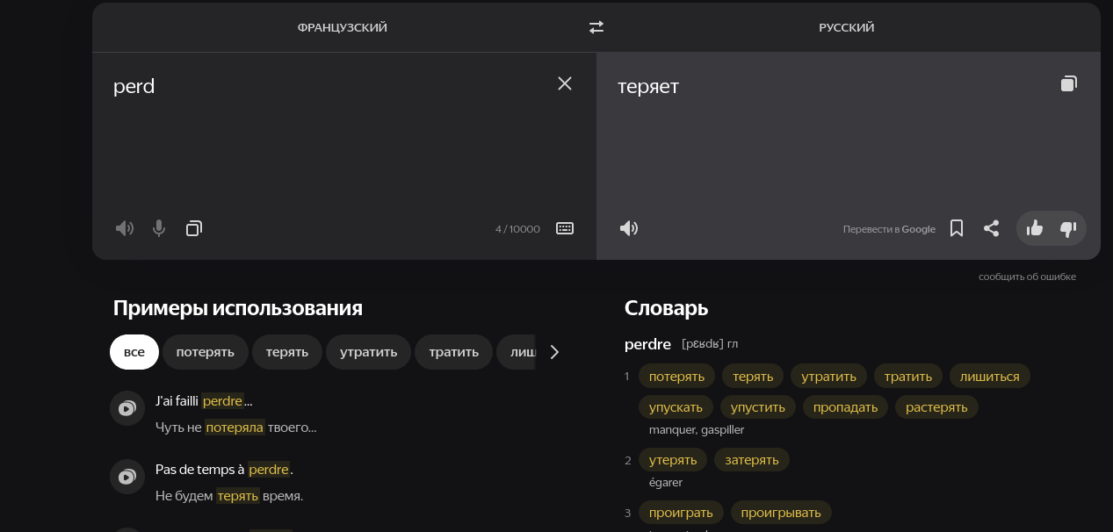1113x532 pixels.
Task: Bookmark this translation
Action: click(x=957, y=228)
